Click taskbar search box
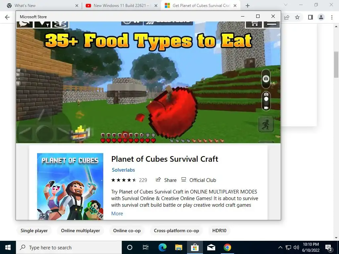 click(x=69, y=247)
